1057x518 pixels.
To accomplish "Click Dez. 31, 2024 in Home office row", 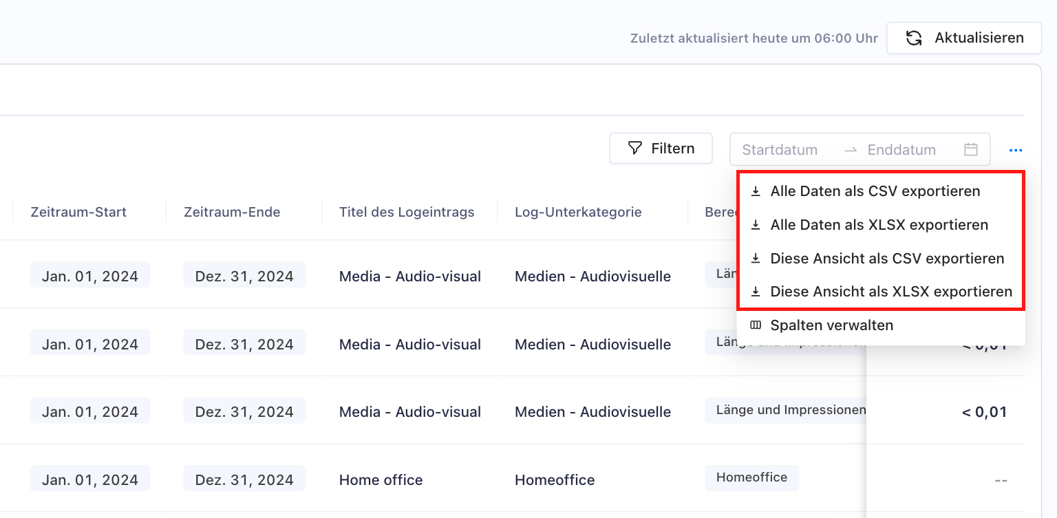I will 244,480.
